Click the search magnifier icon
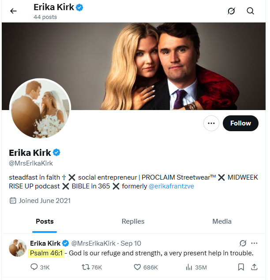This screenshot has width=270, height=280. (x=251, y=11)
